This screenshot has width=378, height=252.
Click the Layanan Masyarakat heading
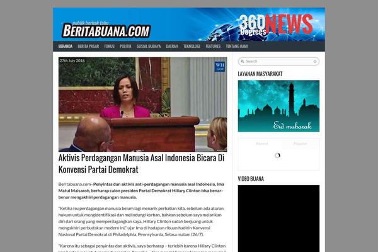(260, 74)
